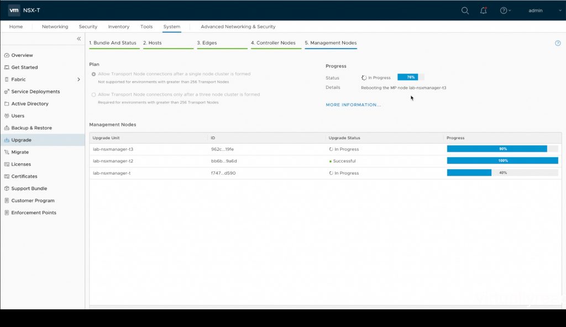Screen dimensions: 566x327
Task: Click the Customer Program sidebar icon
Action: [x=7, y=201]
